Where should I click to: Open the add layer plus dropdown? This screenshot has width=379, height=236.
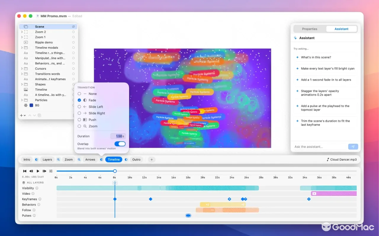pyautogui.click(x=23, y=115)
